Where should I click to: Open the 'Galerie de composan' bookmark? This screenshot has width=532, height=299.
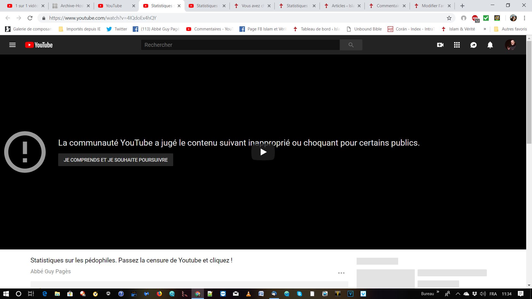tap(29, 29)
